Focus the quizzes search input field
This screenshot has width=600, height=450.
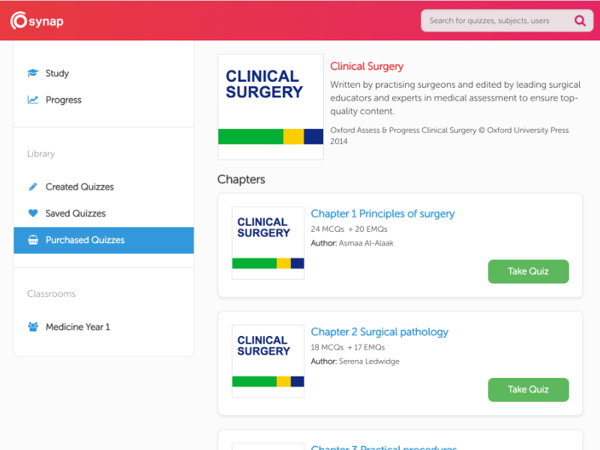click(x=495, y=21)
